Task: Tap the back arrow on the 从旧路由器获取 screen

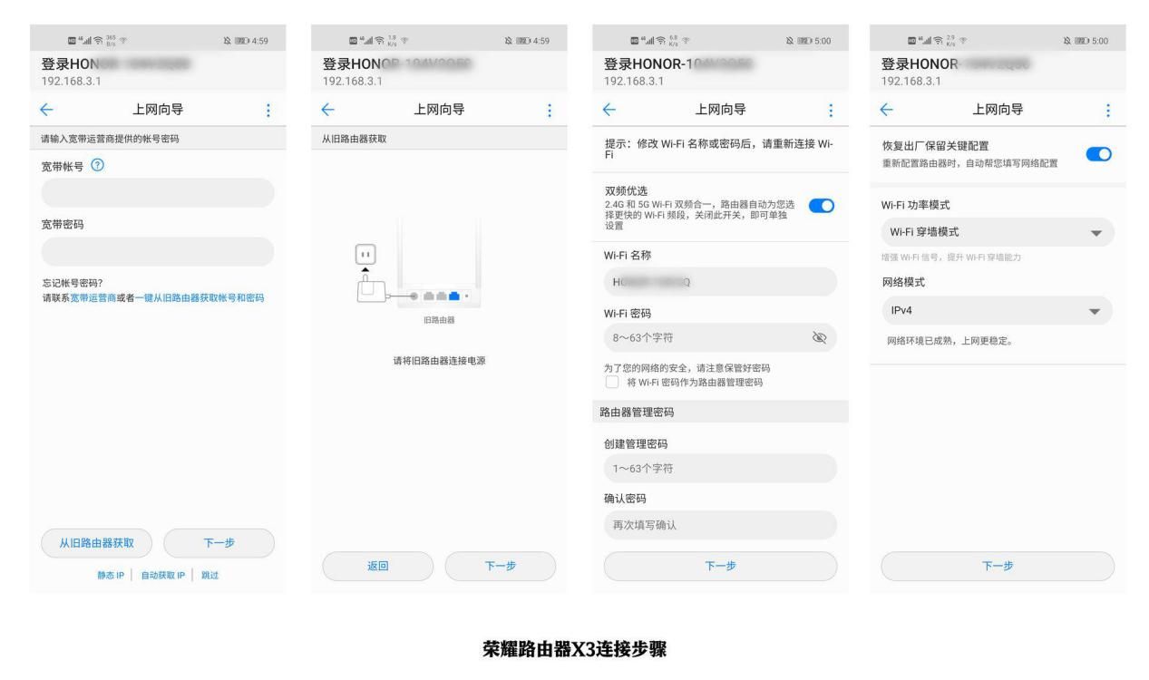Action: coord(330,111)
